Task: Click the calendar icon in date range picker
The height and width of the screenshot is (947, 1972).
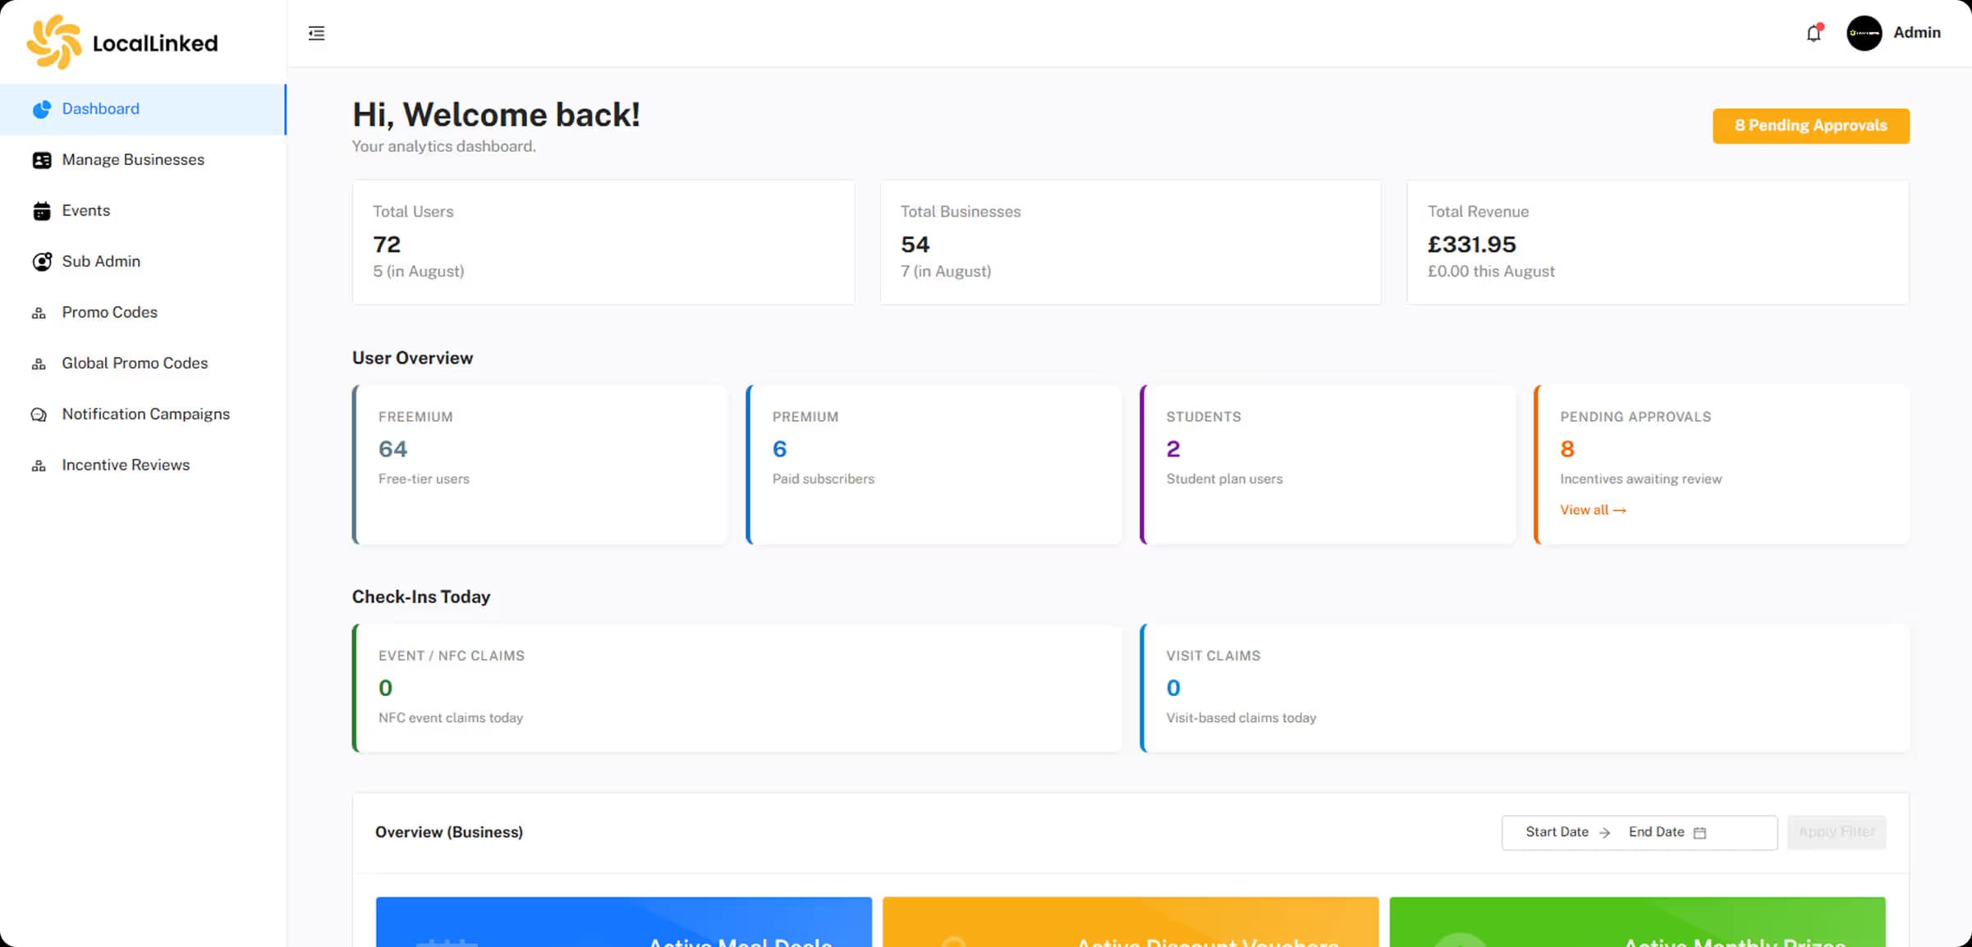Action: (x=1699, y=832)
